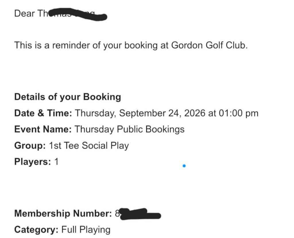Click the "01:00 pm" time value
The width and height of the screenshot is (294, 238).
coord(239,113)
